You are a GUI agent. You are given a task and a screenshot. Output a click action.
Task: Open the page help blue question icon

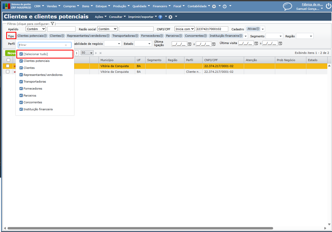[160, 17]
